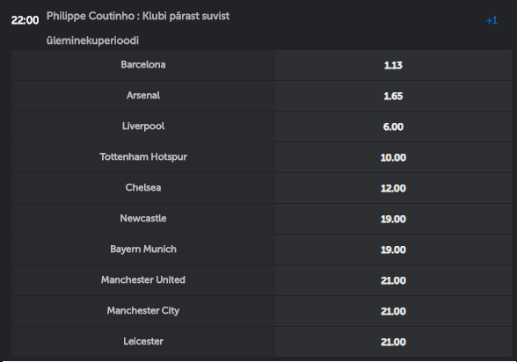The height and width of the screenshot is (362, 517).
Task: Click the Leicester team label
Action: click(143, 341)
